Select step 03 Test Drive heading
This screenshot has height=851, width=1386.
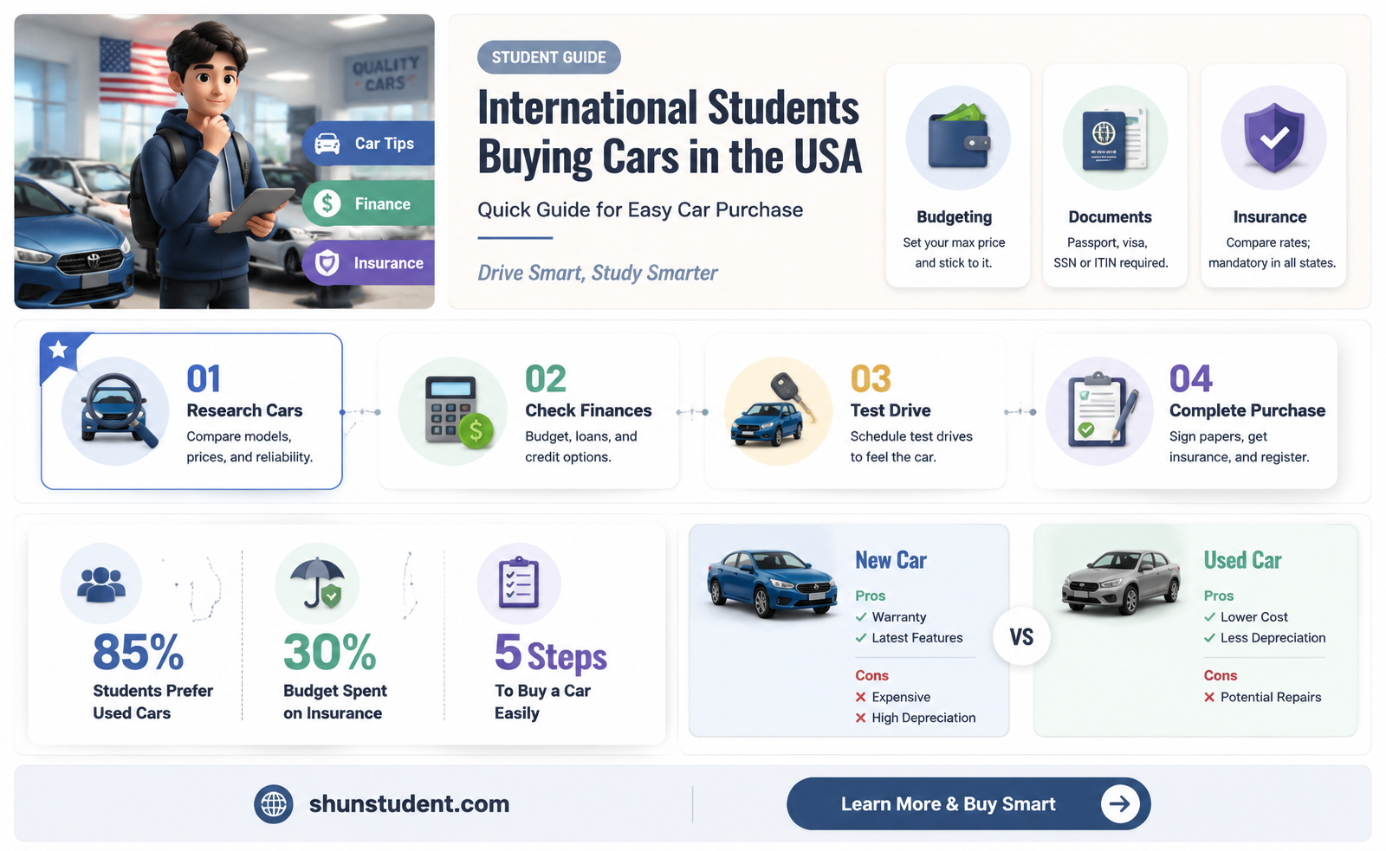[x=891, y=410]
